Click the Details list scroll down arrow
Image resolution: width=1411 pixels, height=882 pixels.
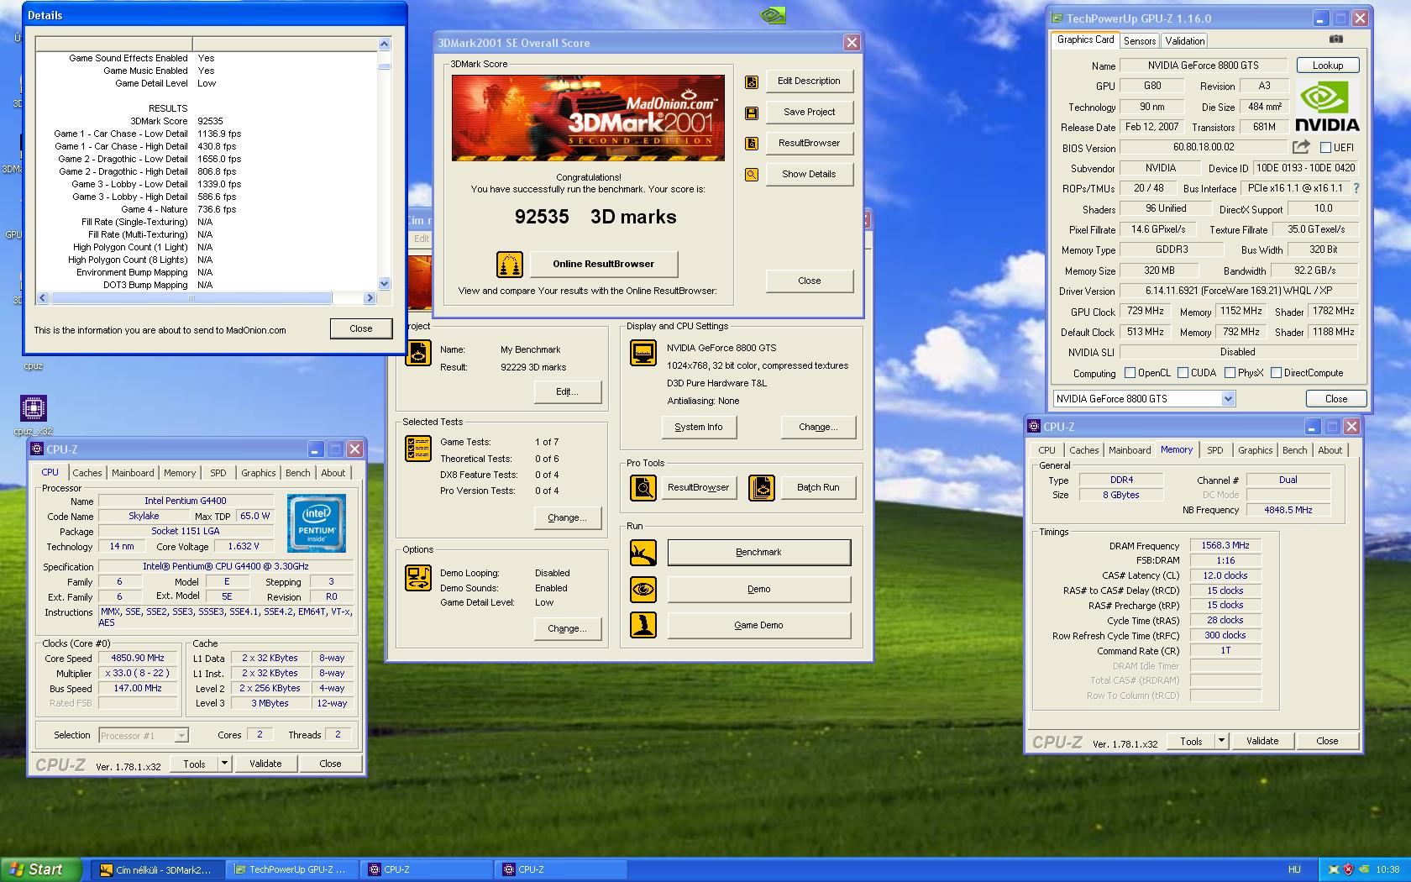click(384, 284)
